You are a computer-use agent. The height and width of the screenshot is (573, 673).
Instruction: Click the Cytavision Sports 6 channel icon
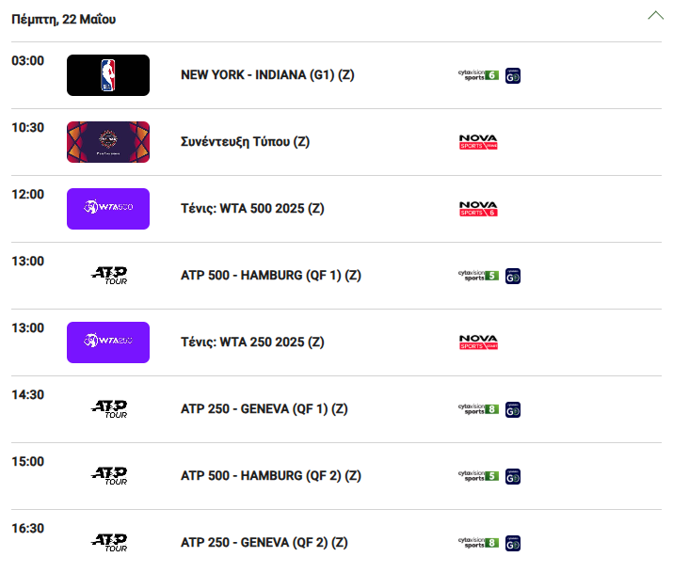pyautogui.click(x=478, y=75)
